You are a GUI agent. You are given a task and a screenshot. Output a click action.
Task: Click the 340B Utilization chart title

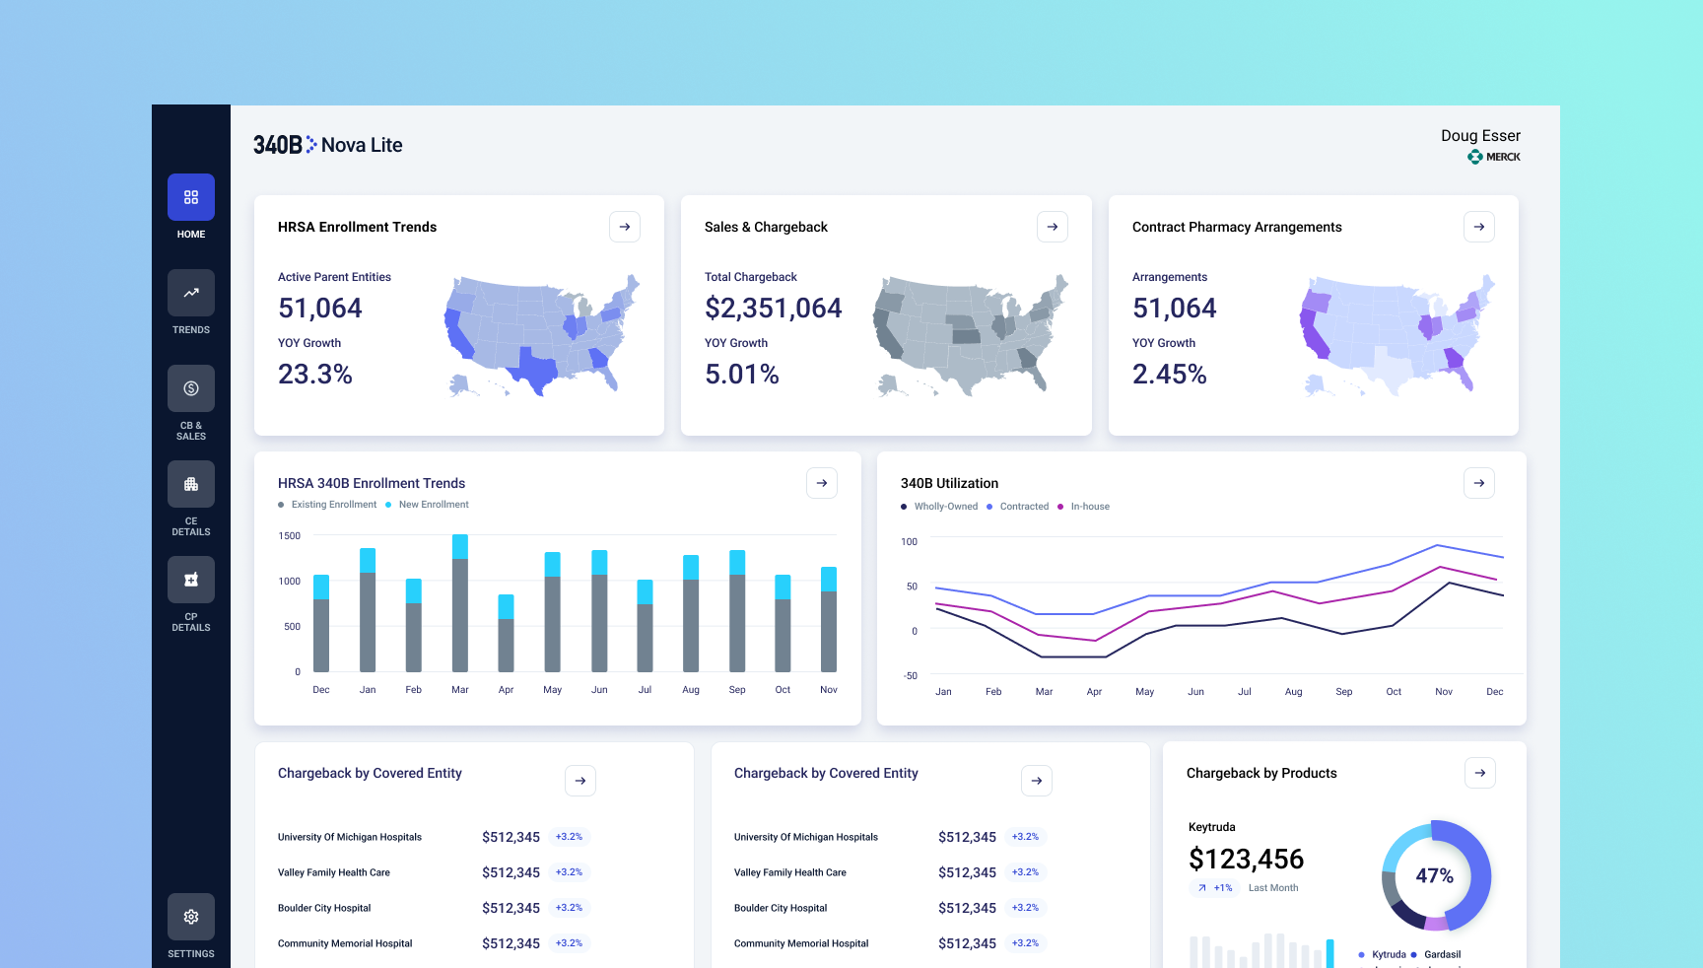tap(949, 483)
